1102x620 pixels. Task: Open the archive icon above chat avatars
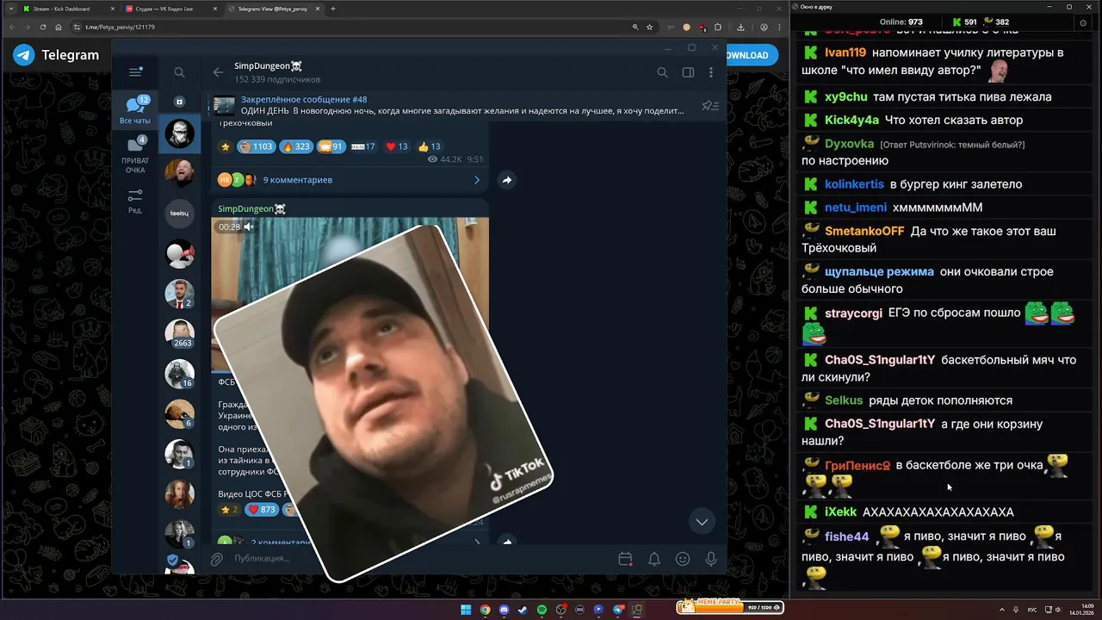point(179,102)
